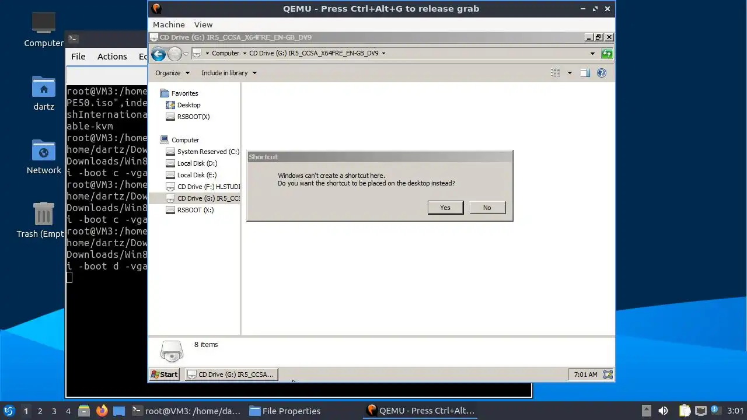Open the address bar history dropdown

(592, 54)
